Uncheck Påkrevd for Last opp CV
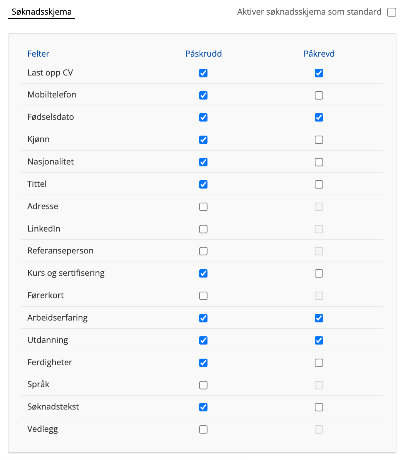The image size is (403, 460). click(319, 73)
